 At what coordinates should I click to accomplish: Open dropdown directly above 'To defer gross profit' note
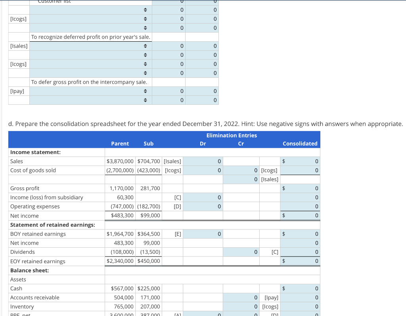[x=91, y=73]
